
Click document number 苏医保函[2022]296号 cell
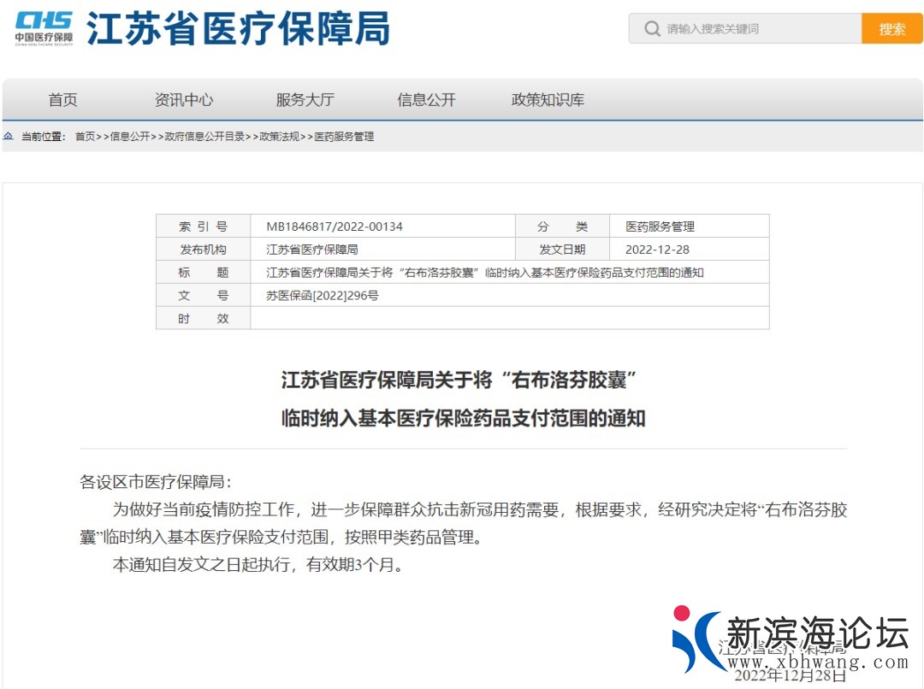(x=323, y=296)
